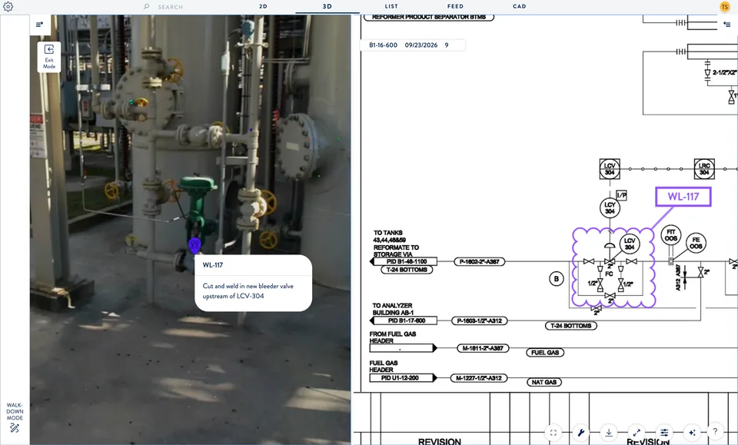This screenshot has height=445, width=738.
Task: Collapse the left panel with the arrow-list icon
Action: [x=39, y=25]
